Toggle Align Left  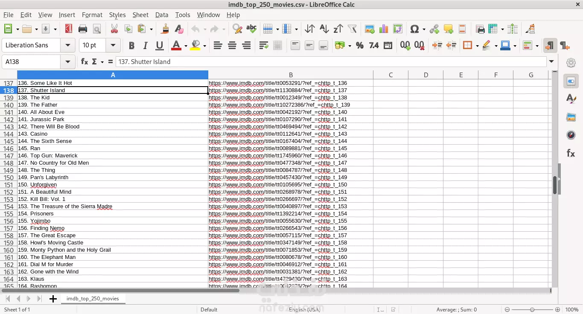click(218, 45)
